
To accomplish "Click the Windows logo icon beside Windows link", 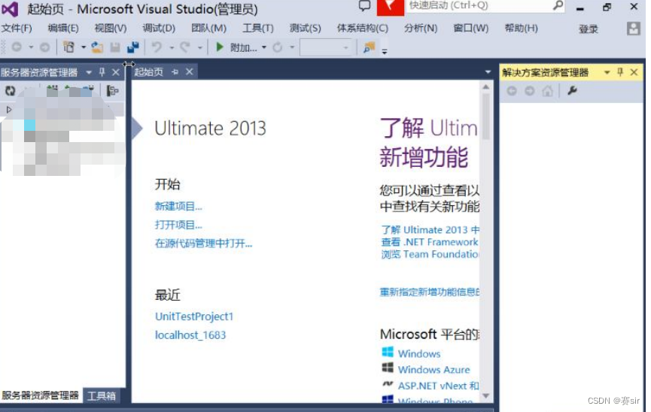I will [388, 352].
